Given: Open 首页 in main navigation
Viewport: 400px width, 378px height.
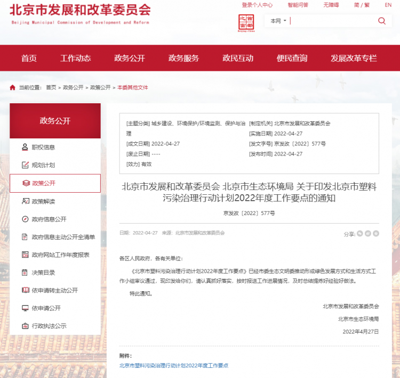Looking at the screenshot, I should point(29,58).
